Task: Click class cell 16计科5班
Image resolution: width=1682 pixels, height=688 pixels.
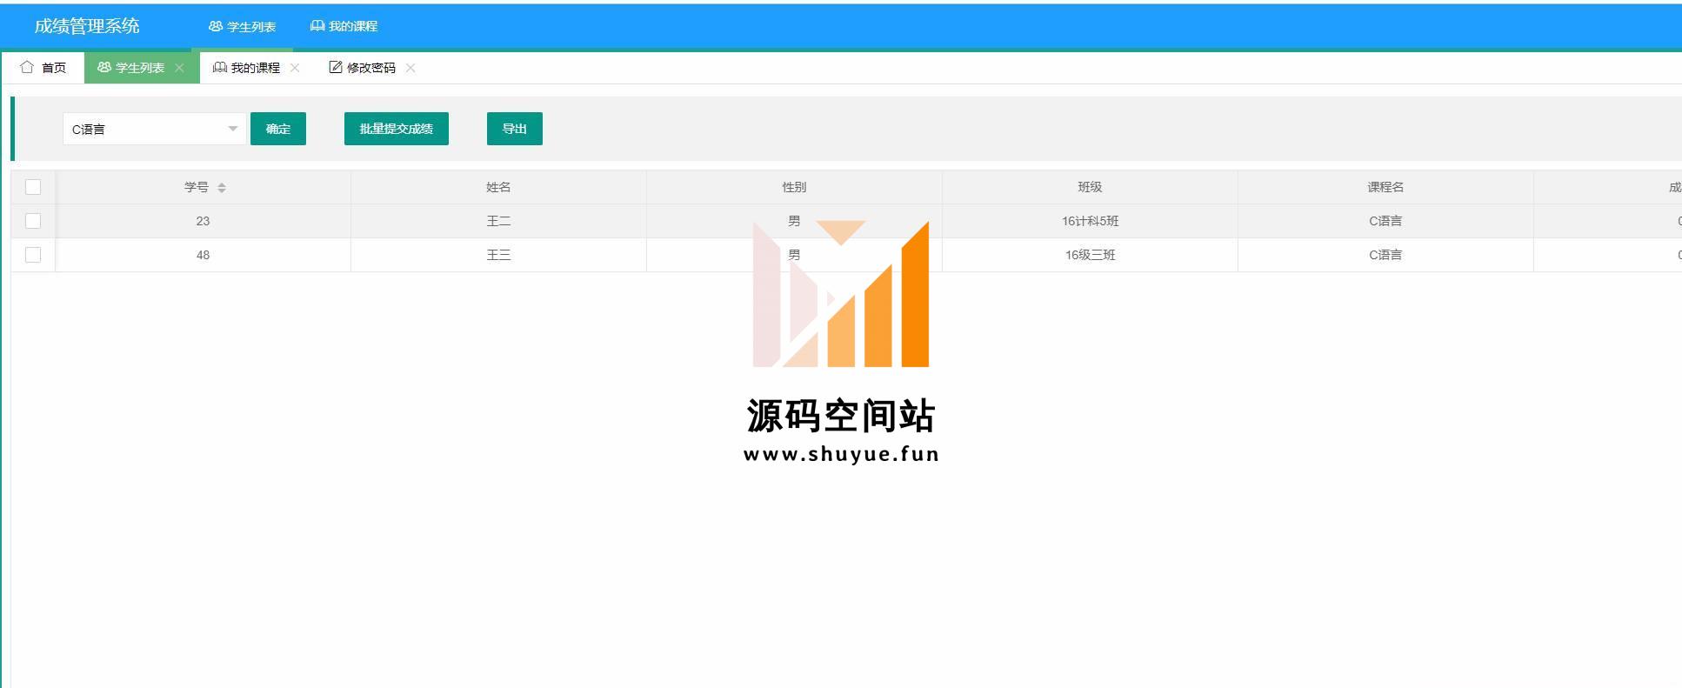Action: (1090, 221)
